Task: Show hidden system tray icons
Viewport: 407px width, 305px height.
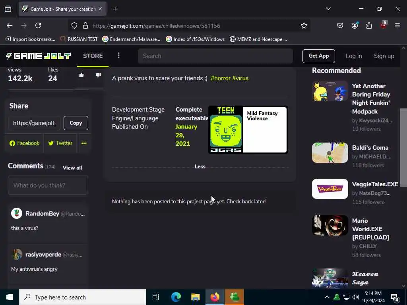Action: click(327, 297)
